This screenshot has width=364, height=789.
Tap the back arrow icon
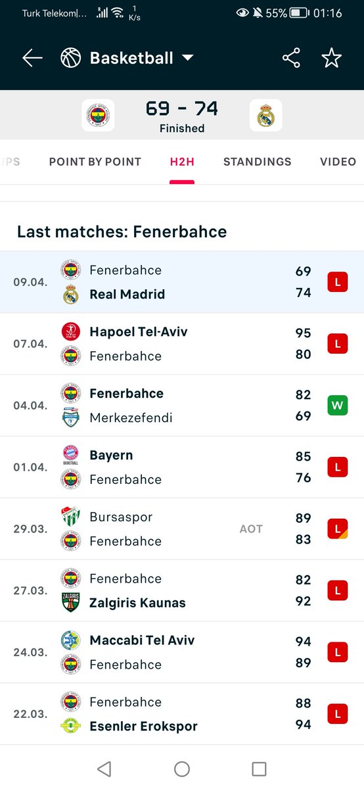[32, 58]
